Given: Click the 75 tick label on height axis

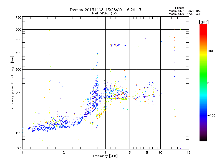Looking at the screenshot, I should (x=19, y=148).
